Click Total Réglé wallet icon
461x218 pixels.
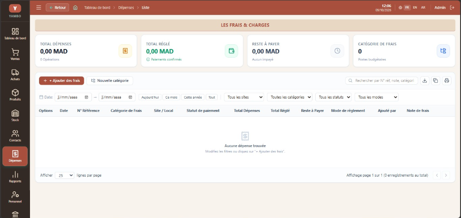231,51
